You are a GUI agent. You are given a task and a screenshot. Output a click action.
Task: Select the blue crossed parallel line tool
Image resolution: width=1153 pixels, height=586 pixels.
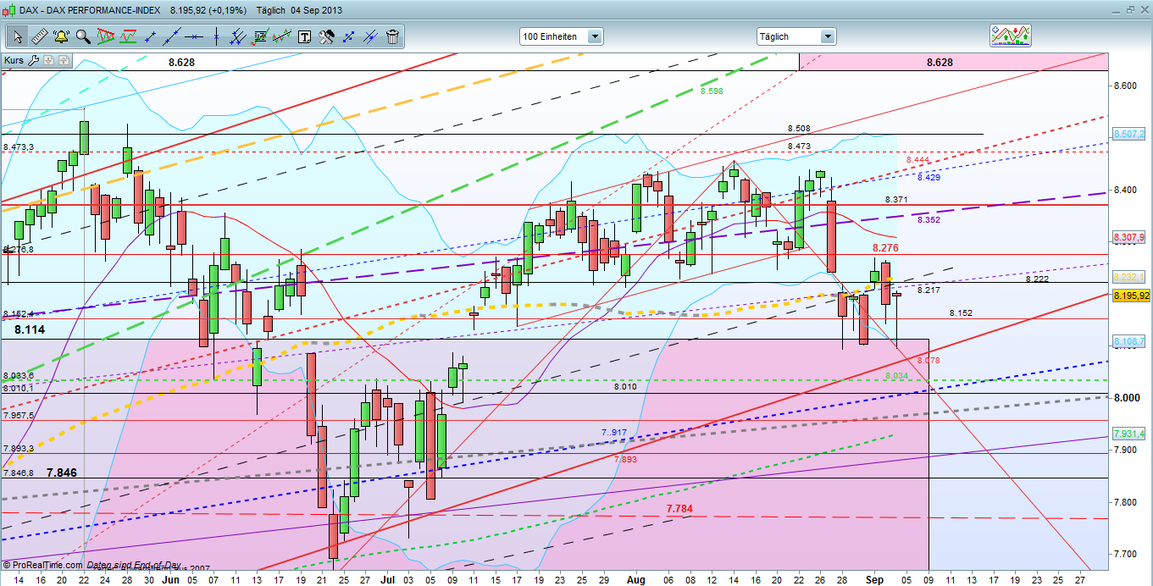(x=370, y=36)
